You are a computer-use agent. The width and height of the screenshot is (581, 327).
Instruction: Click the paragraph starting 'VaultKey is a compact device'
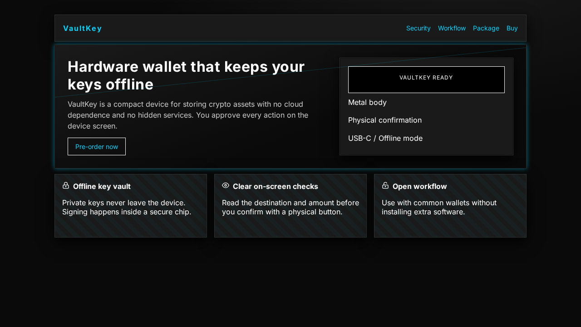point(188,115)
